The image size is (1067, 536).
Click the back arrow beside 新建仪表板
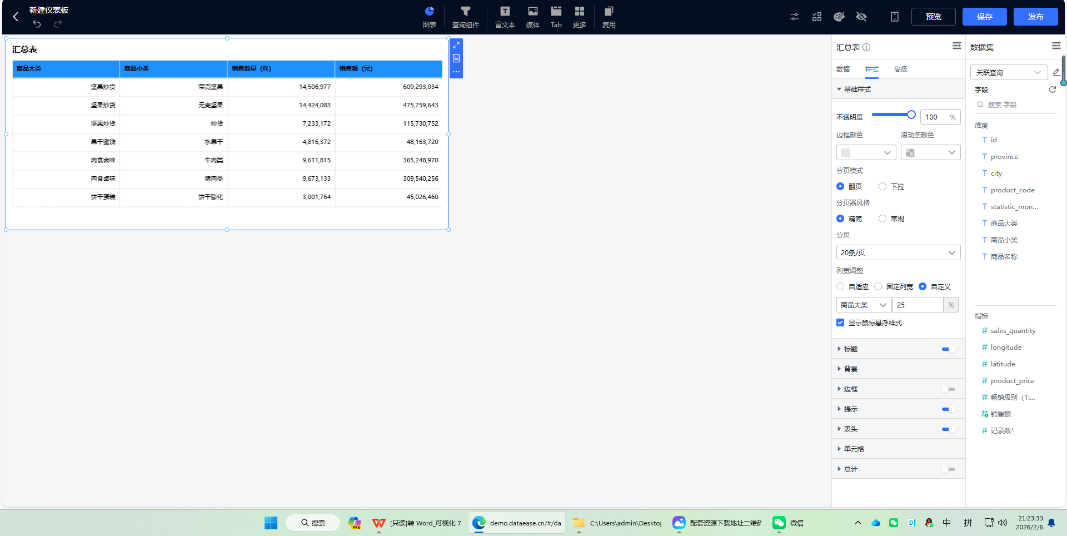click(16, 17)
